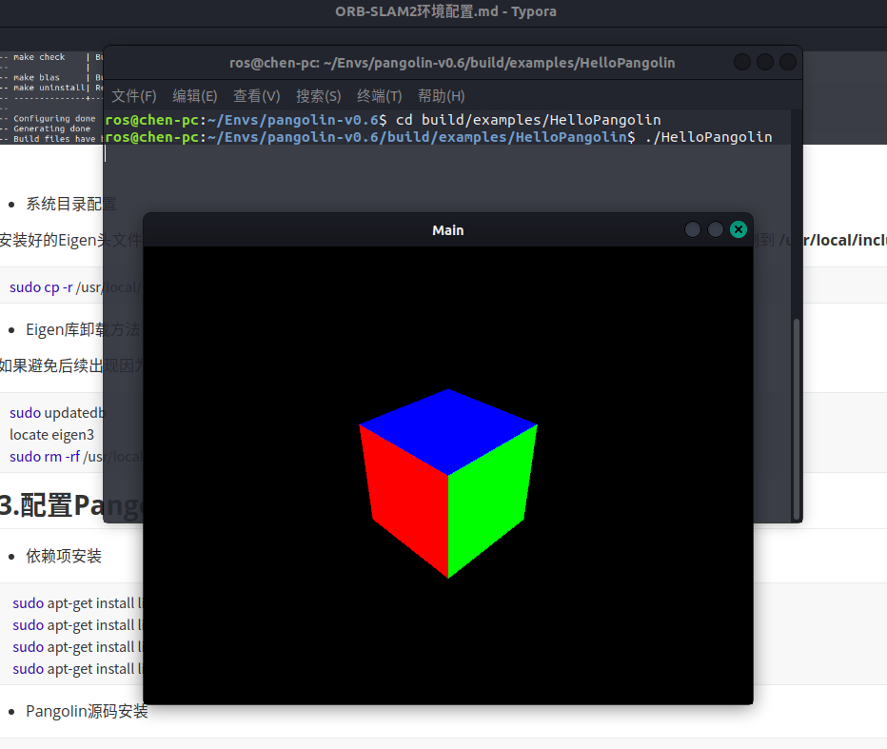Screen dimensions: 887x749
Task: Close the terminal window
Action: point(787,62)
